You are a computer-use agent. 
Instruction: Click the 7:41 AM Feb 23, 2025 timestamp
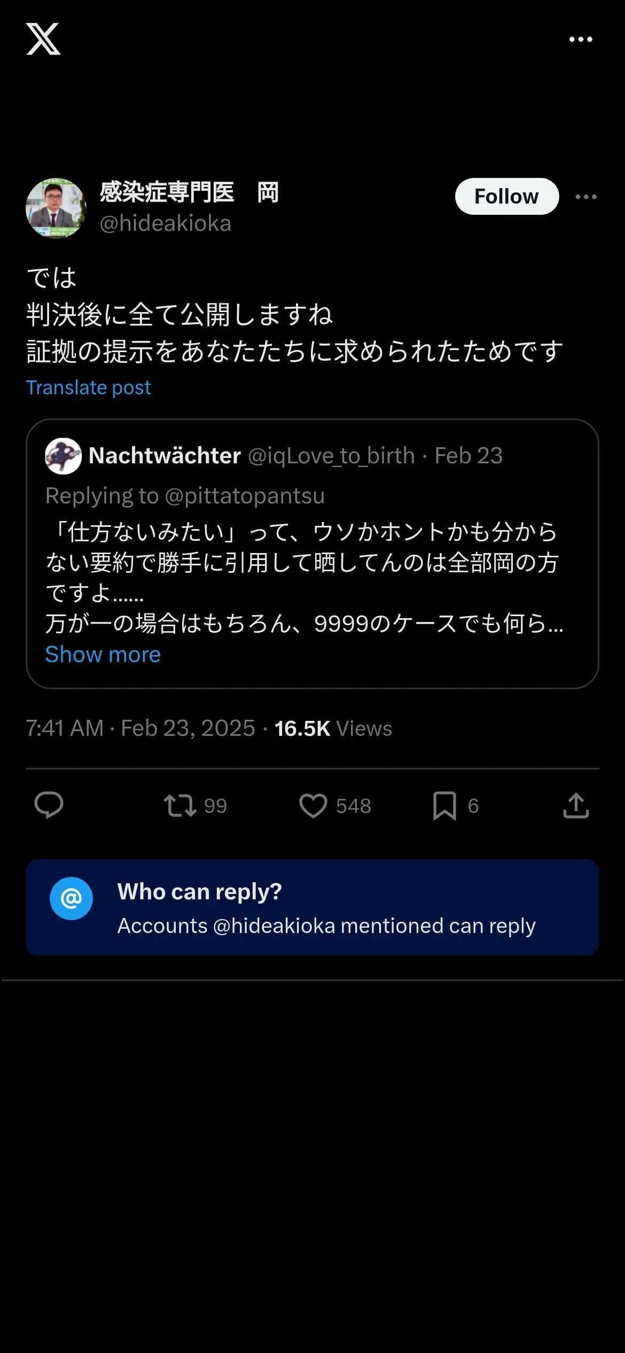point(140,728)
